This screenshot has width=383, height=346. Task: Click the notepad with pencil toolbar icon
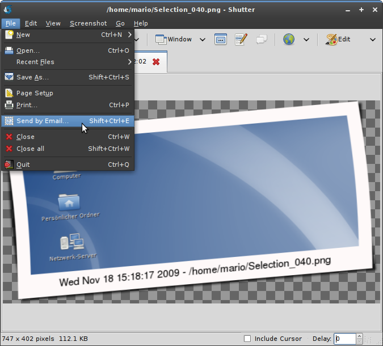point(241,39)
